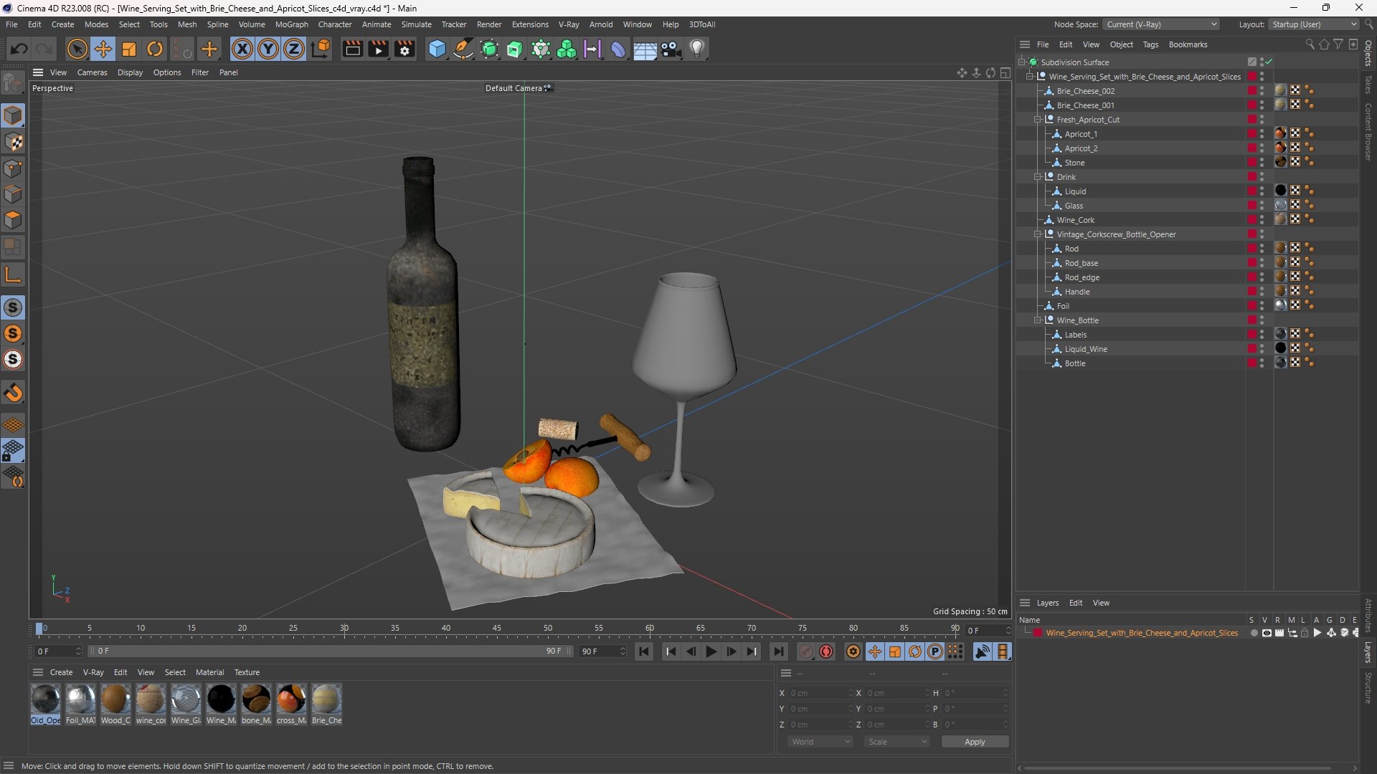Play the animation forwards

pyautogui.click(x=711, y=651)
